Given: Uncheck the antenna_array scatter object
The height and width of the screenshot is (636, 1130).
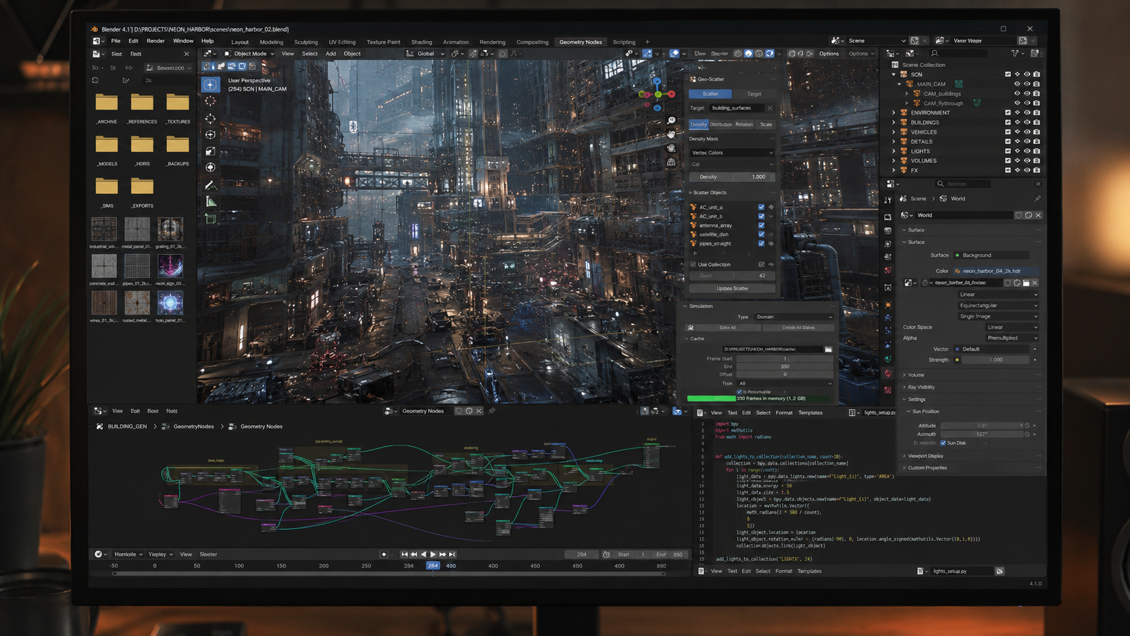Looking at the screenshot, I should pos(761,225).
